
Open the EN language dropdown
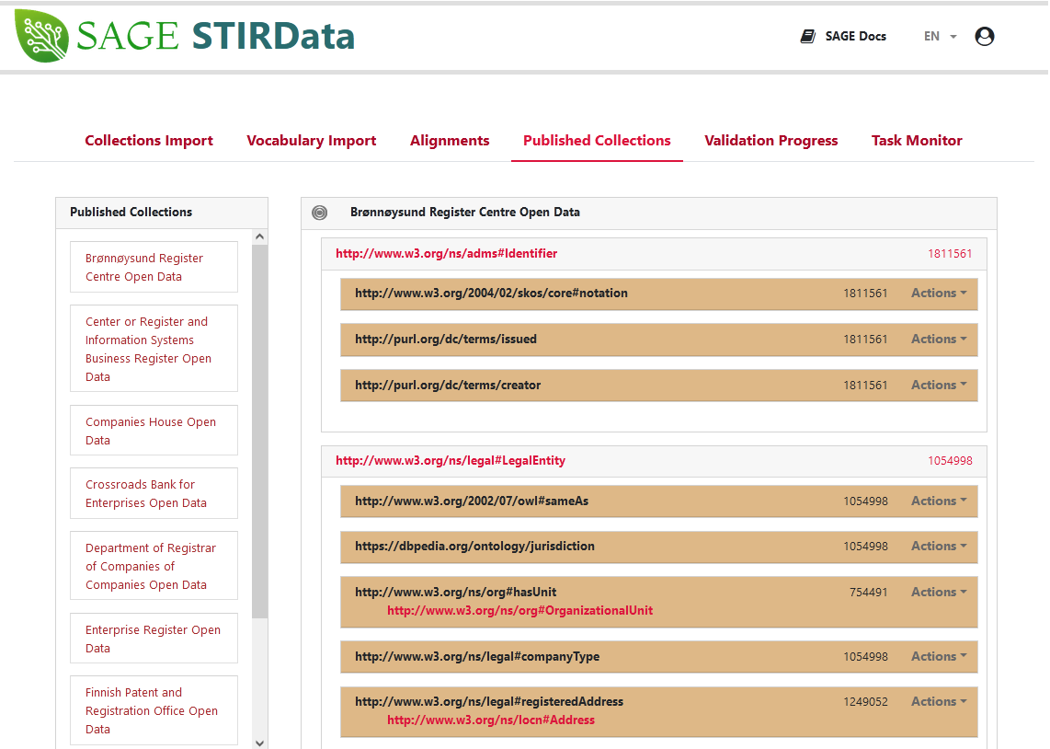(x=941, y=36)
